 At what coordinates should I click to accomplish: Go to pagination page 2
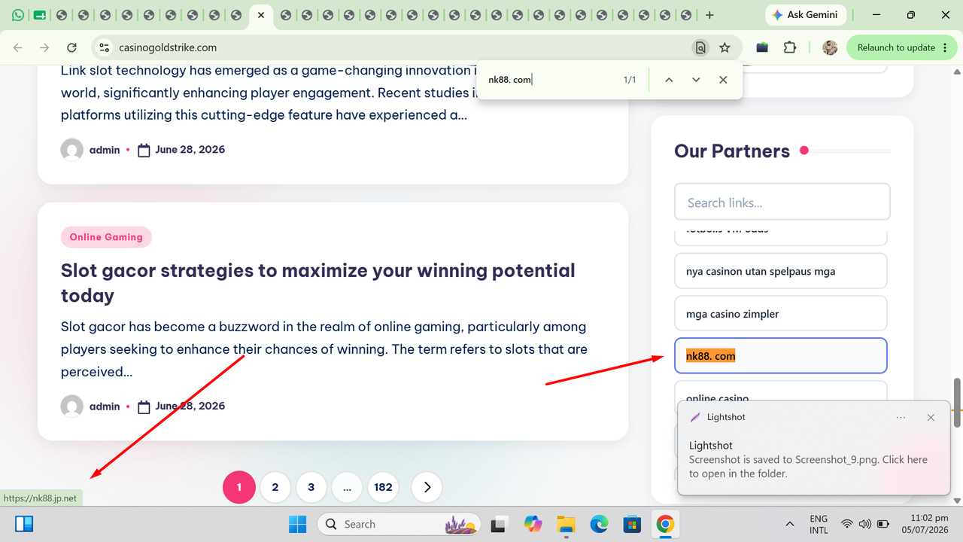275,487
